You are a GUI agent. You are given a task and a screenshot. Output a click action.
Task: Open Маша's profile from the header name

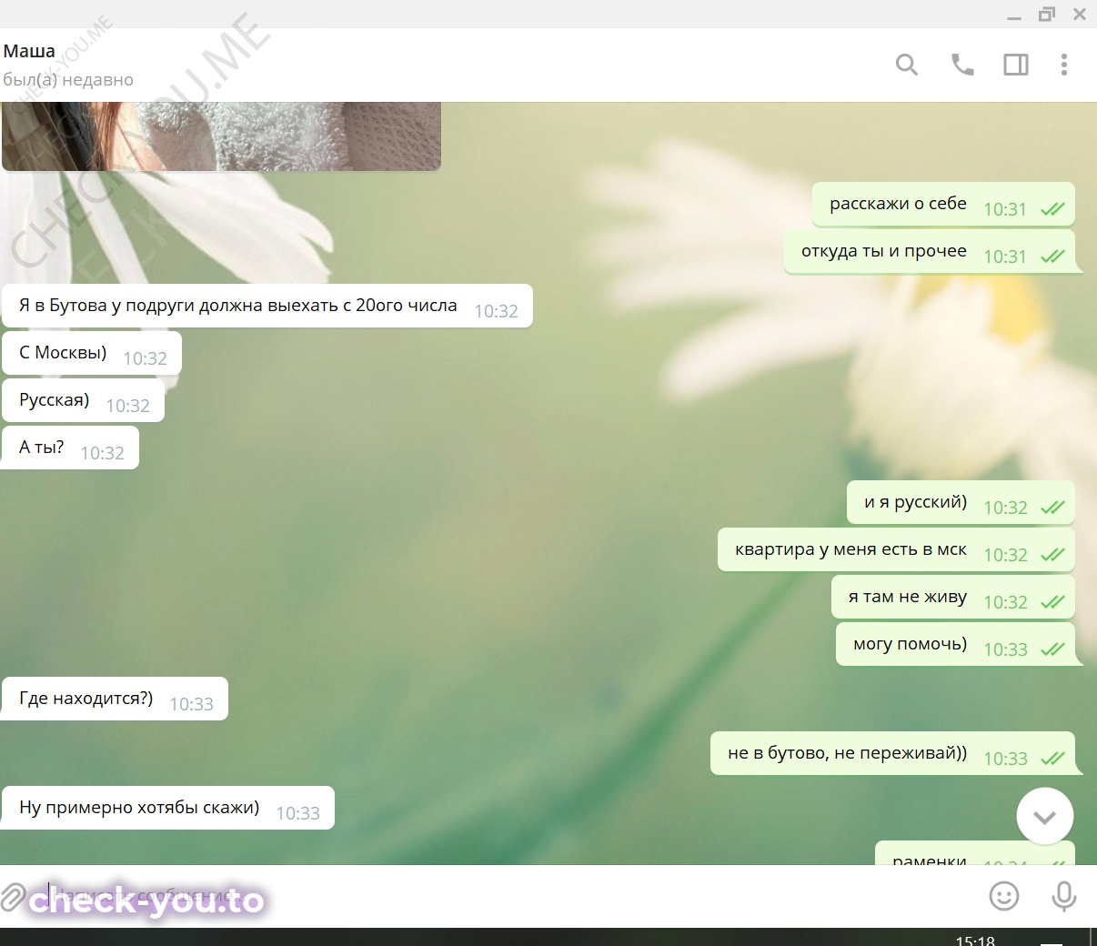[x=29, y=51]
